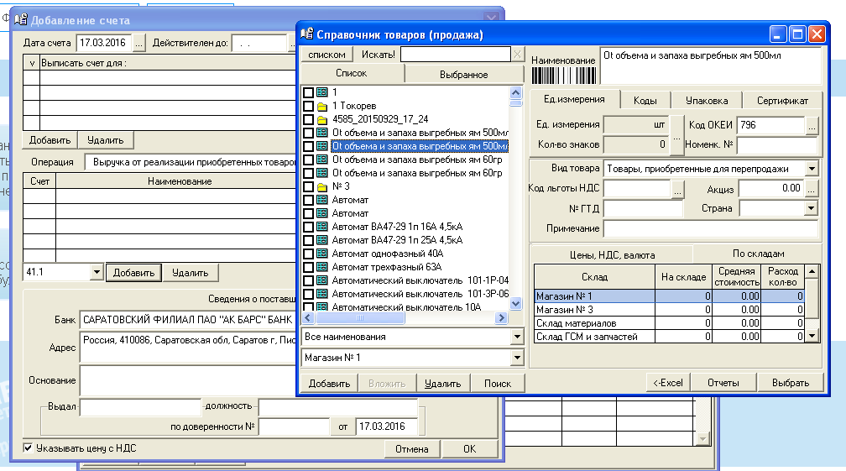
Task: Check the box for 'Автомат трехфазный 63А'
Action: (x=308, y=267)
